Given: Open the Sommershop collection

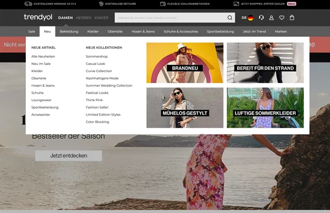Looking at the screenshot, I should pos(97,57).
